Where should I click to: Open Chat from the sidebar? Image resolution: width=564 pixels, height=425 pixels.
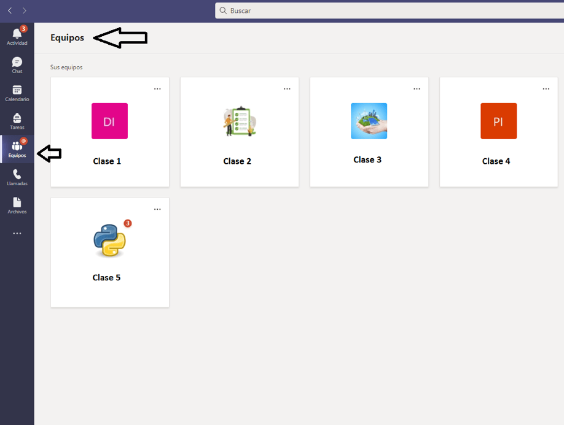click(17, 65)
